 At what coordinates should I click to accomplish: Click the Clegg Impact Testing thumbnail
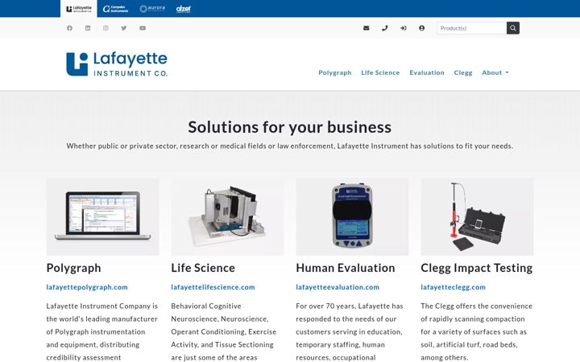477,217
